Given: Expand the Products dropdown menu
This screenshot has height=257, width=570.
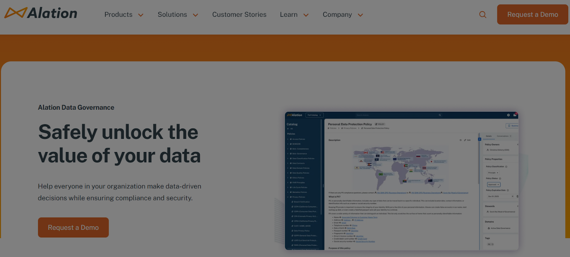Looking at the screenshot, I should point(124,15).
